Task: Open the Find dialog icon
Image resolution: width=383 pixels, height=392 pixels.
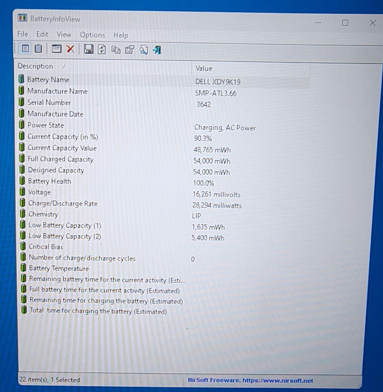Action: tap(144, 50)
